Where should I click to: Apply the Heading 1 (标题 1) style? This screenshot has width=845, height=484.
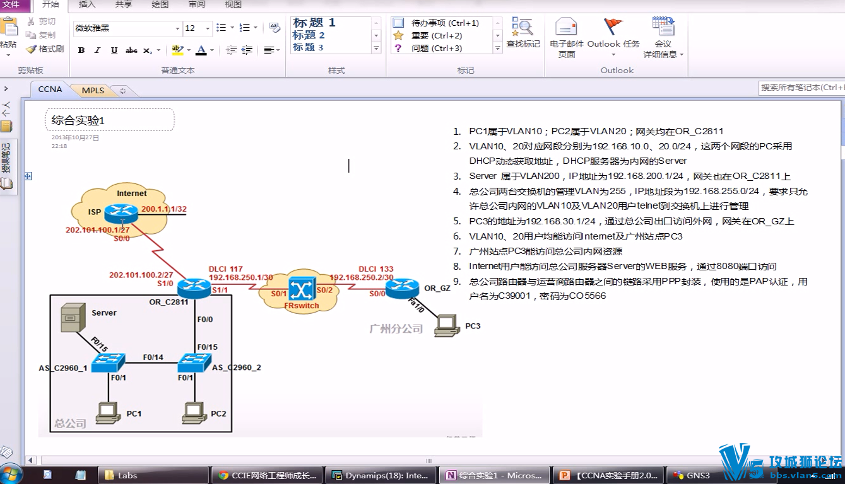[314, 23]
